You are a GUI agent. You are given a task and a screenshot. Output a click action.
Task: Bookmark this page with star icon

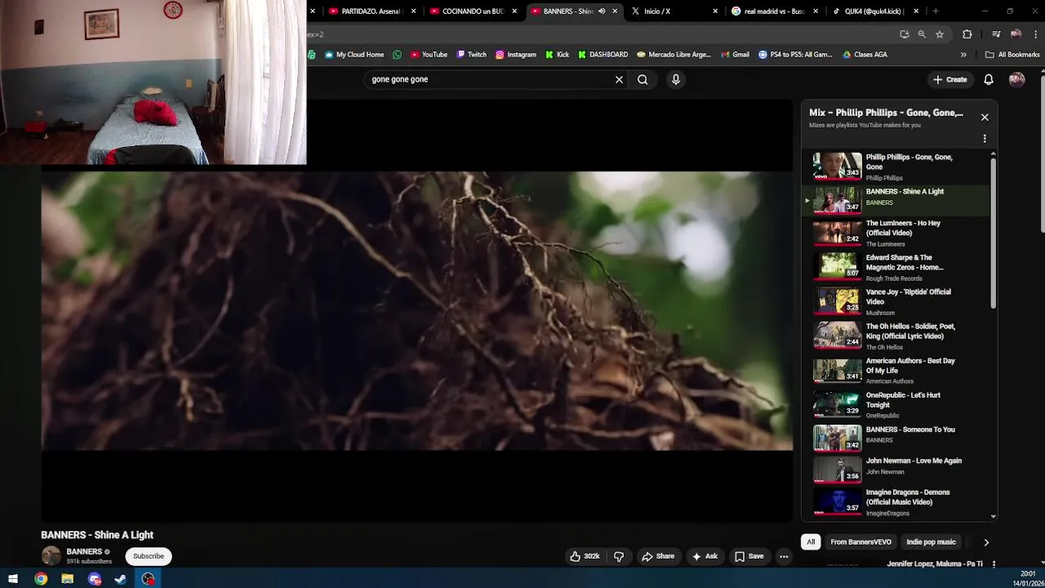click(940, 34)
